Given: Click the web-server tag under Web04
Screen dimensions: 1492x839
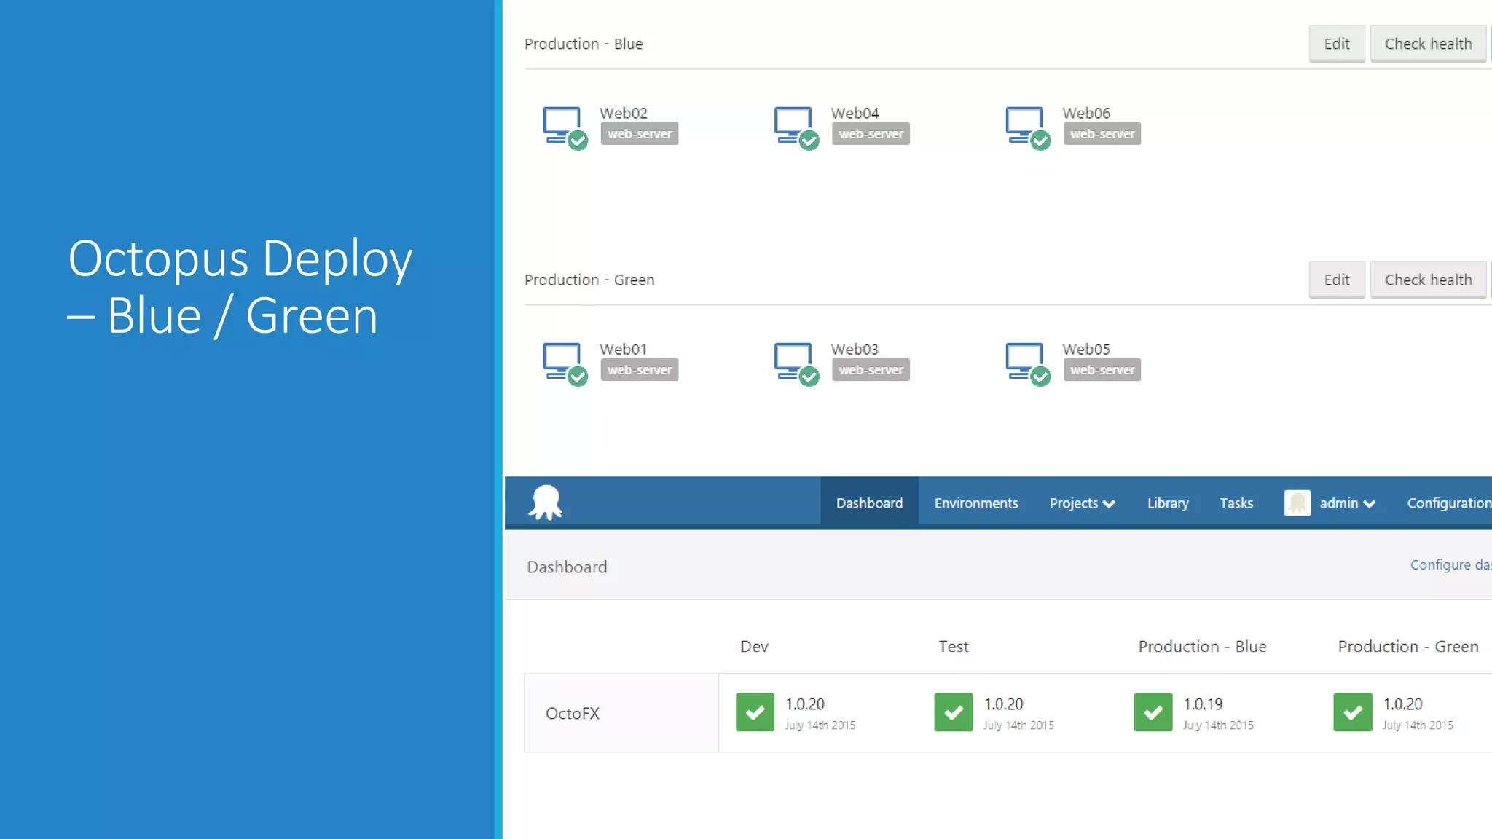Looking at the screenshot, I should [871, 133].
